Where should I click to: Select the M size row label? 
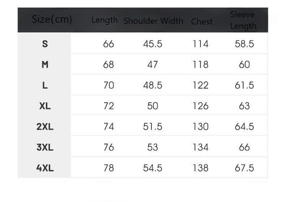(45, 65)
